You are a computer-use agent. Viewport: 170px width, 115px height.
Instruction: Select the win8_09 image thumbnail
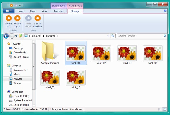coord(50,79)
